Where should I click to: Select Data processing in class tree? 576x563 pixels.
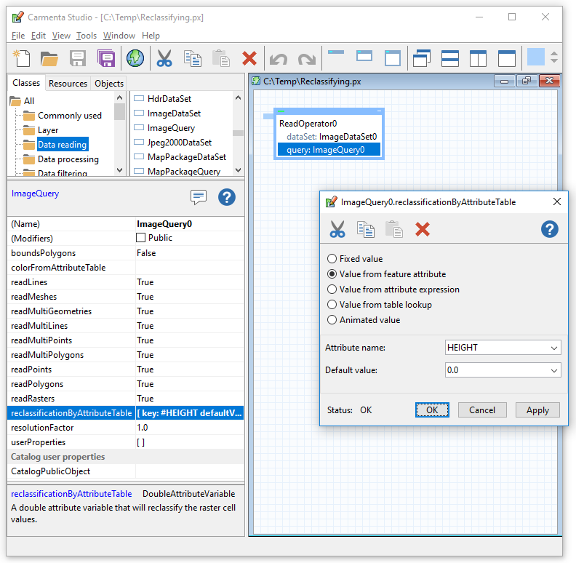pyautogui.click(x=68, y=159)
